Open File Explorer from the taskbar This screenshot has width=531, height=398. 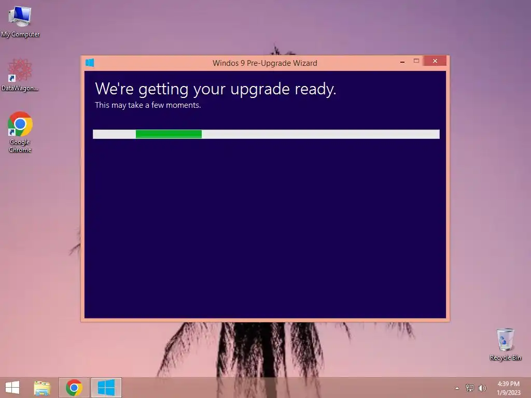[42, 388]
